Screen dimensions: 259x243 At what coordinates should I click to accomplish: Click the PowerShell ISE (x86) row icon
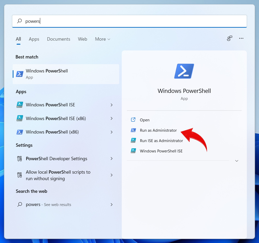tap(20, 118)
